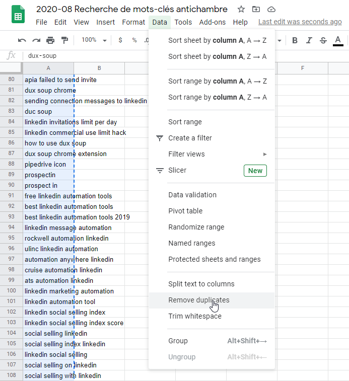Image resolution: width=349 pixels, height=381 pixels.
Task: Open the File menu
Action: (41, 22)
